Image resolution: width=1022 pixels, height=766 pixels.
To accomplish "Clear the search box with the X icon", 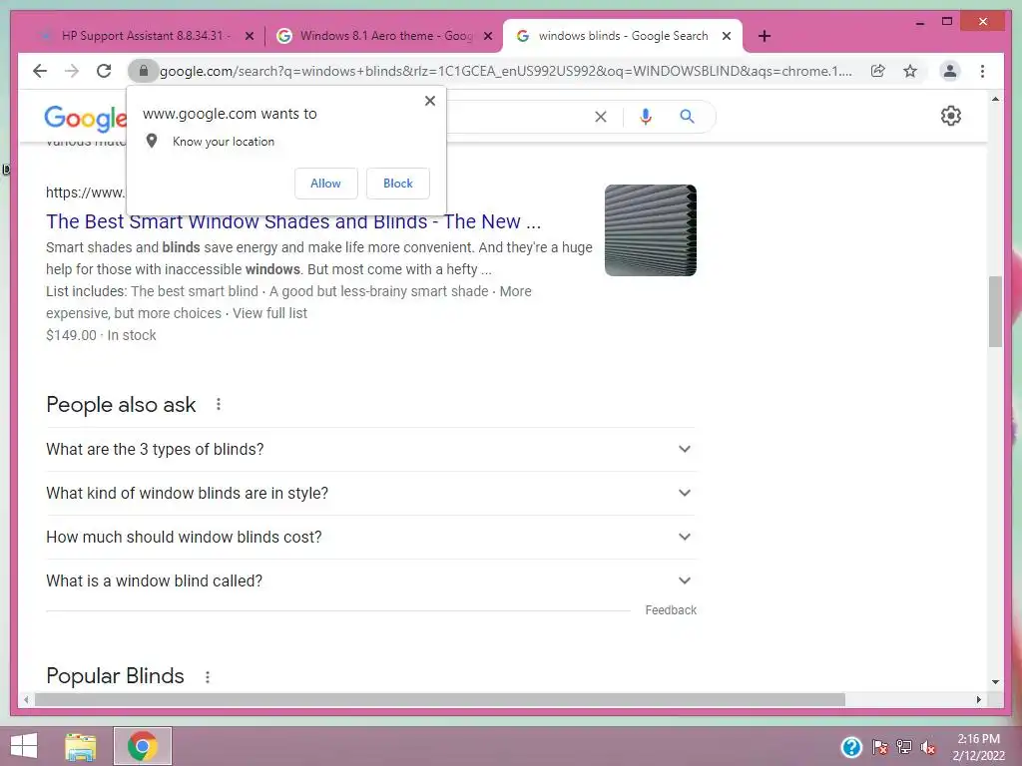I will (600, 117).
